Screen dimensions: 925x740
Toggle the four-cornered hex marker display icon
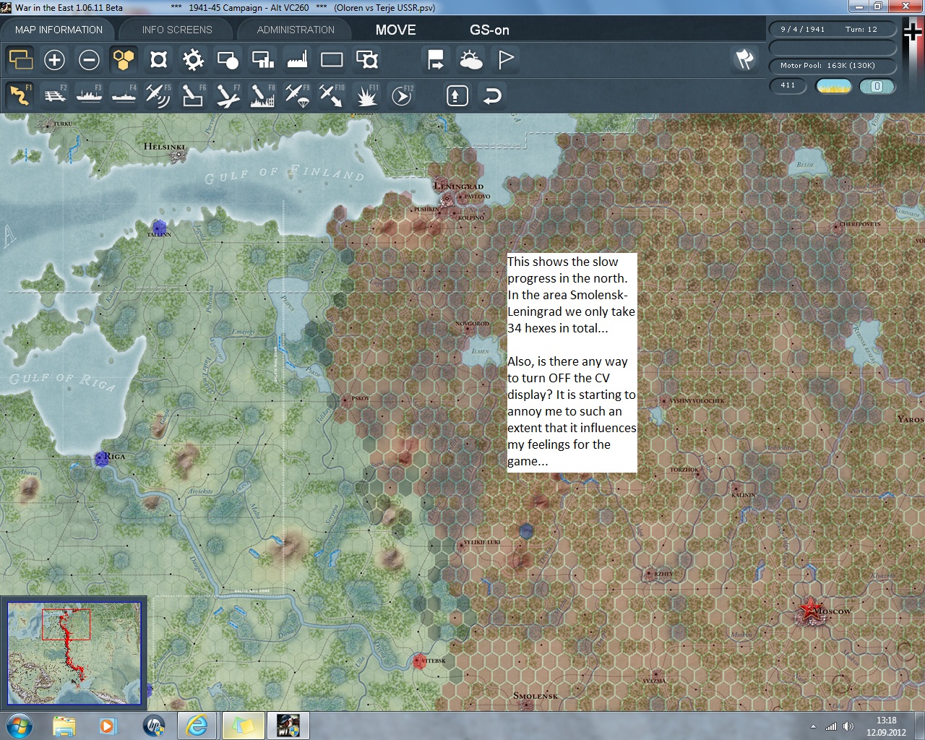(158, 59)
